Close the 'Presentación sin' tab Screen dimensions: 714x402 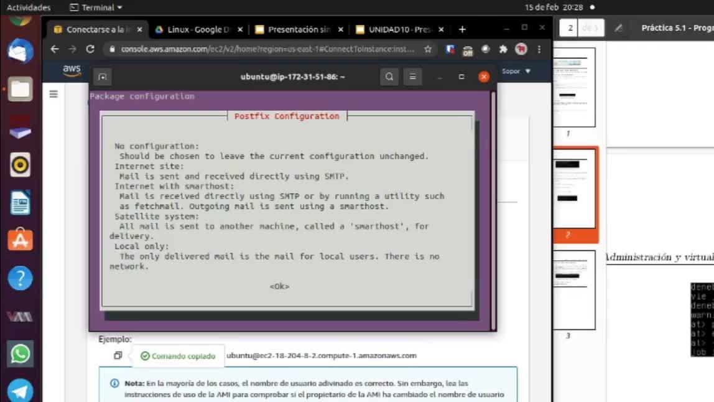tap(340, 29)
